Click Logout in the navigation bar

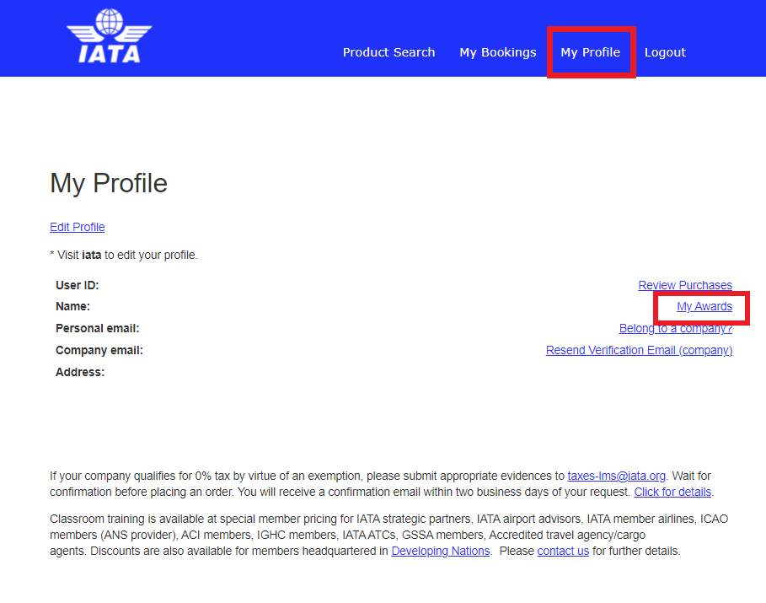coord(665,51)
